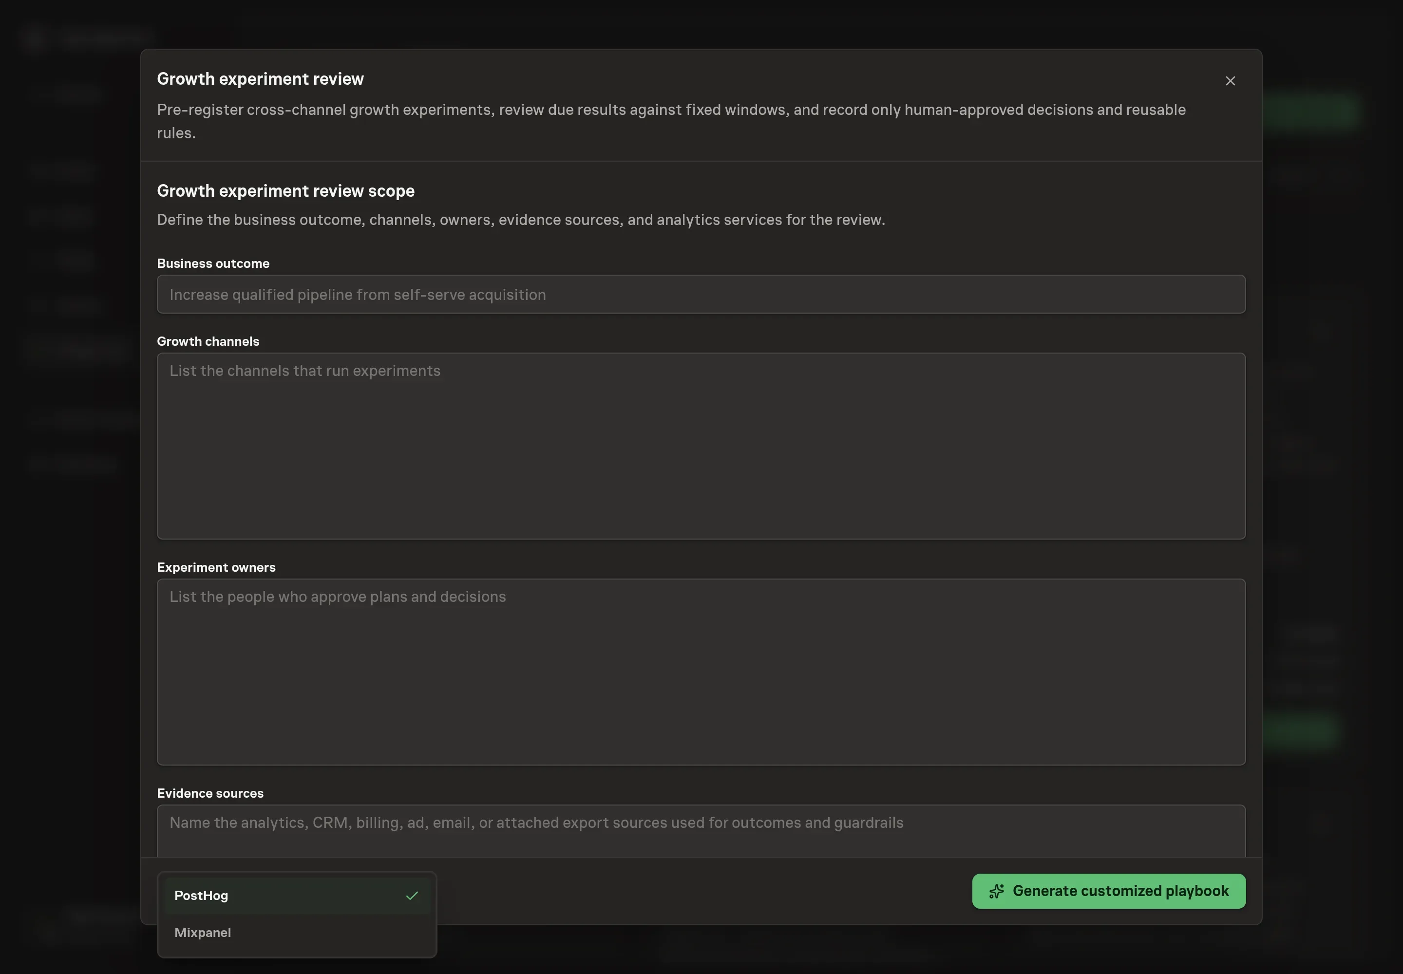Click the green checkmark beside PostHog
This screenshot has height=974, width=1403.
click(412, 895)
